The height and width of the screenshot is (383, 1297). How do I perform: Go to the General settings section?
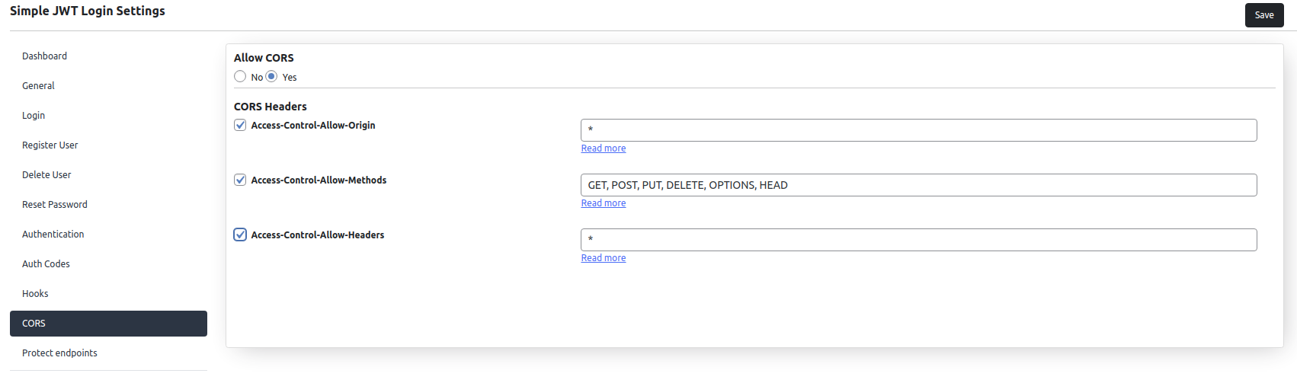38,86
